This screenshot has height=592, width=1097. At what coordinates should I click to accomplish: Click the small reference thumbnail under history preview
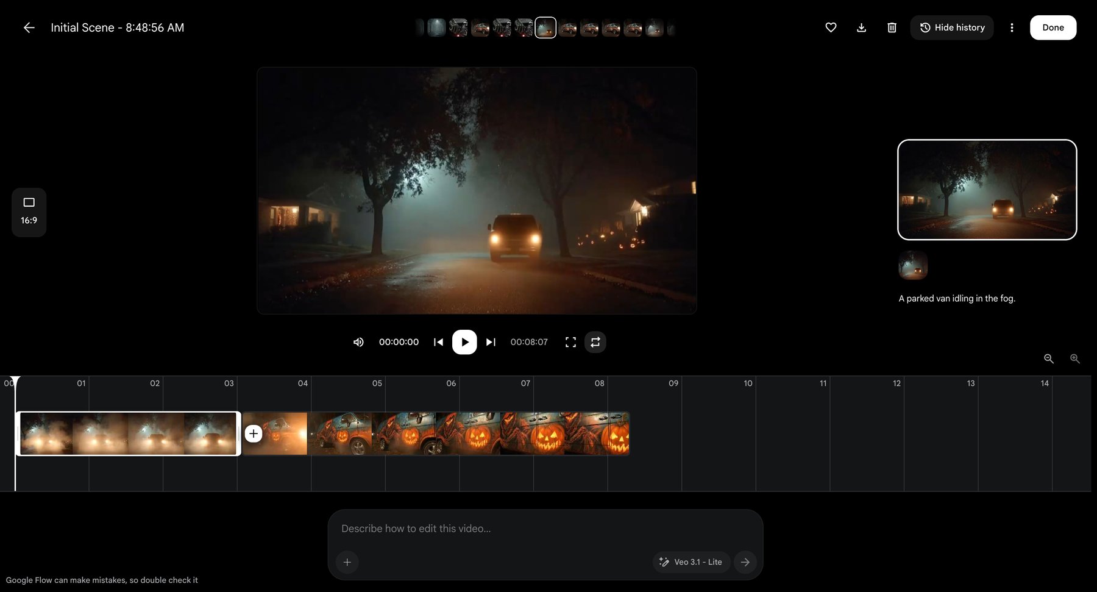(x=913, y=265)
